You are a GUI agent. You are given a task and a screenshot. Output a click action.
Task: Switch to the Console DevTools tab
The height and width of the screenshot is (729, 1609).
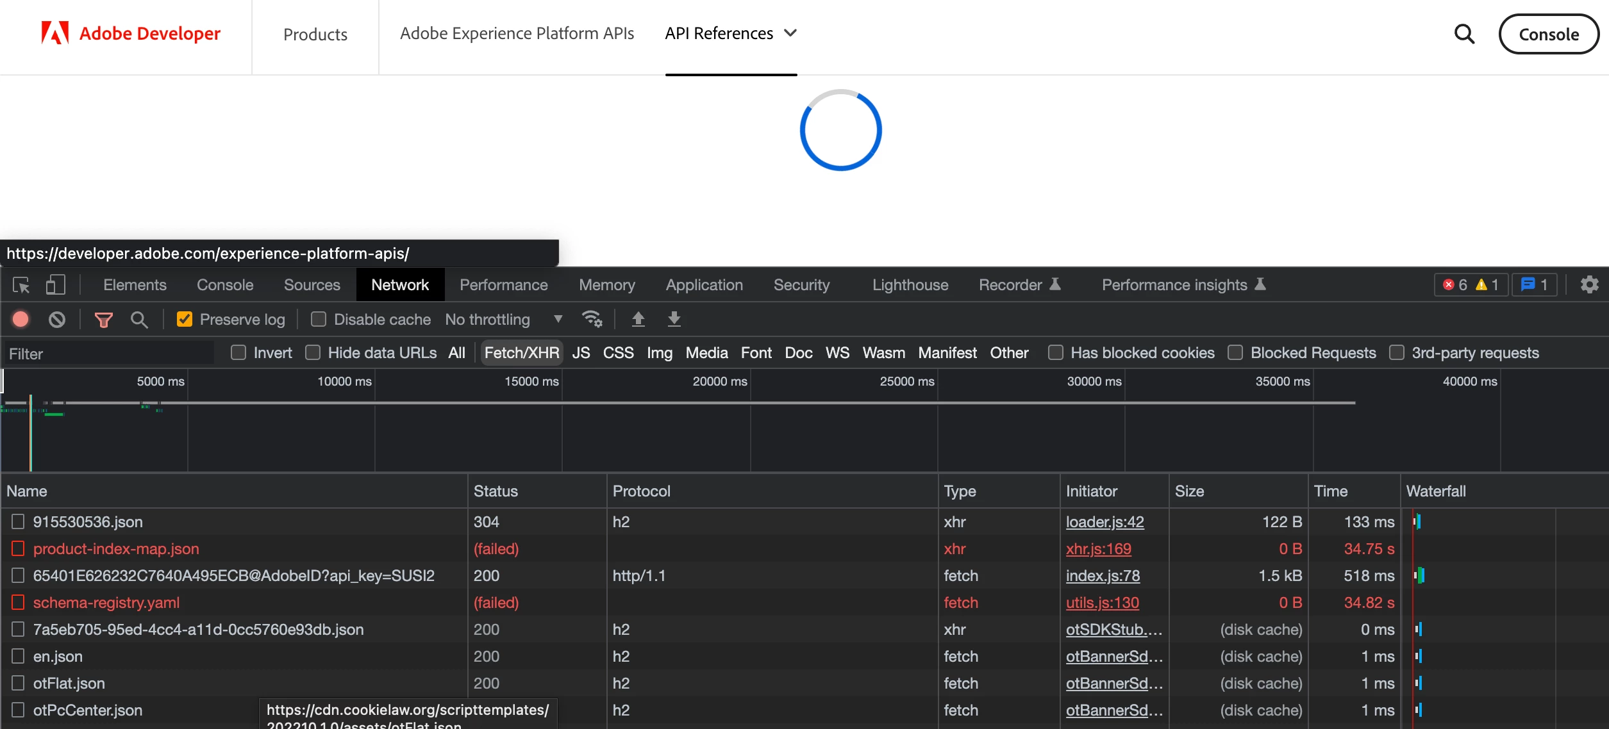(x=224, y=285)
